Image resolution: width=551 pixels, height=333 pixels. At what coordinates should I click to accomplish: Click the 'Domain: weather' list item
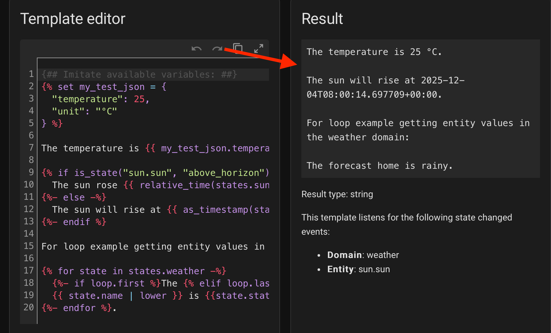click(363, 255)
